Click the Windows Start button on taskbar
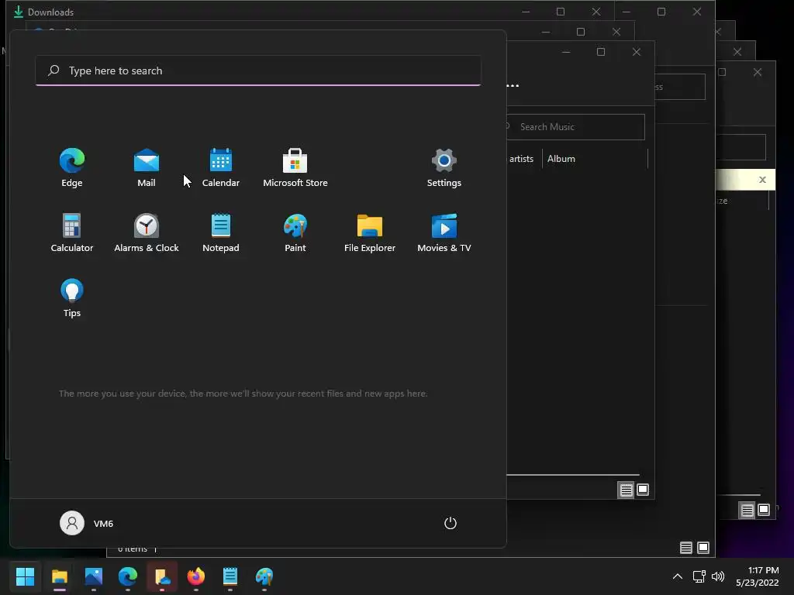Screen dimensions: 794x595 pos(26,576)
